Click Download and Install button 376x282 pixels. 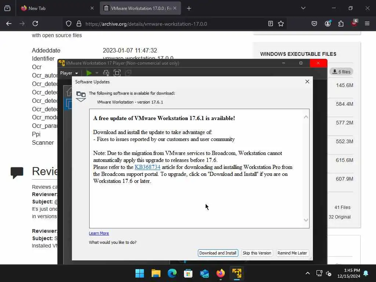[x=218, y=253]
